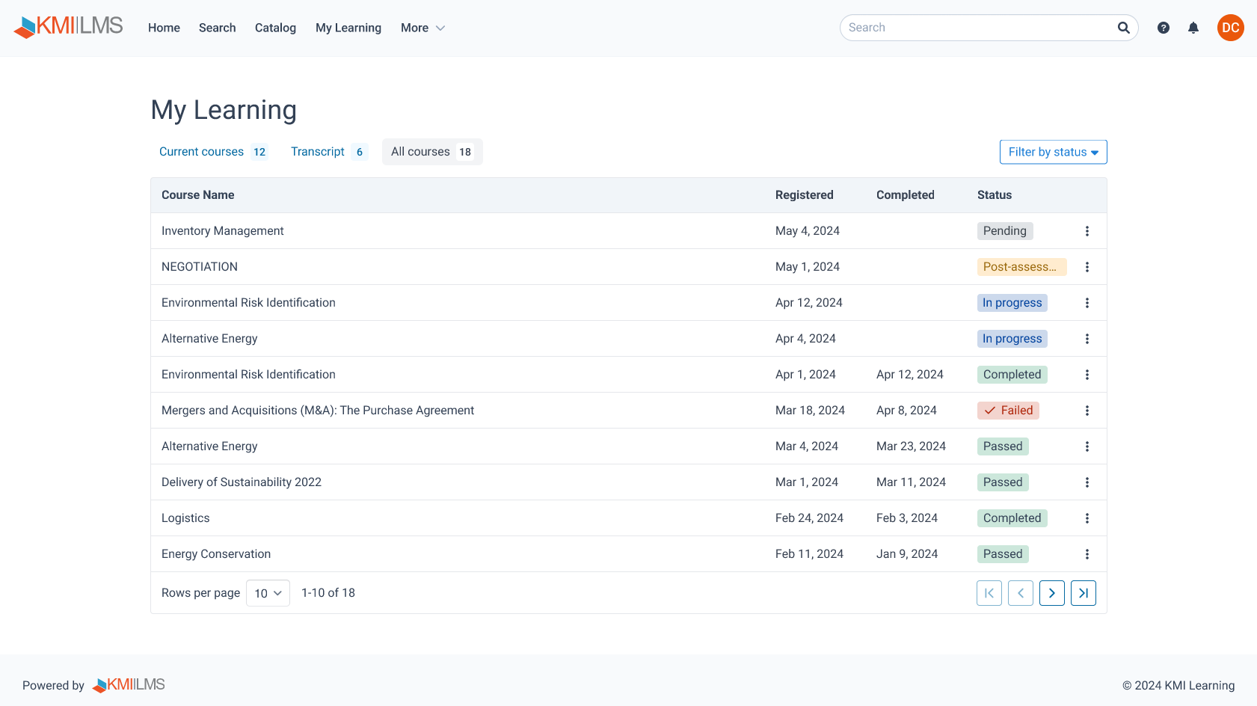
Task: Go to next page of results
Action: (x=1052, y=593)
